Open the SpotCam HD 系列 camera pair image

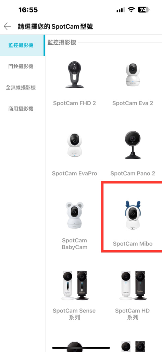click(133, 285)
